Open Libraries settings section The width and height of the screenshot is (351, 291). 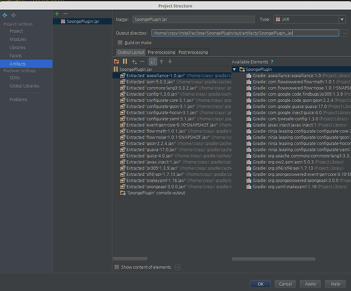pyautogui.click(x=18, y=47)
